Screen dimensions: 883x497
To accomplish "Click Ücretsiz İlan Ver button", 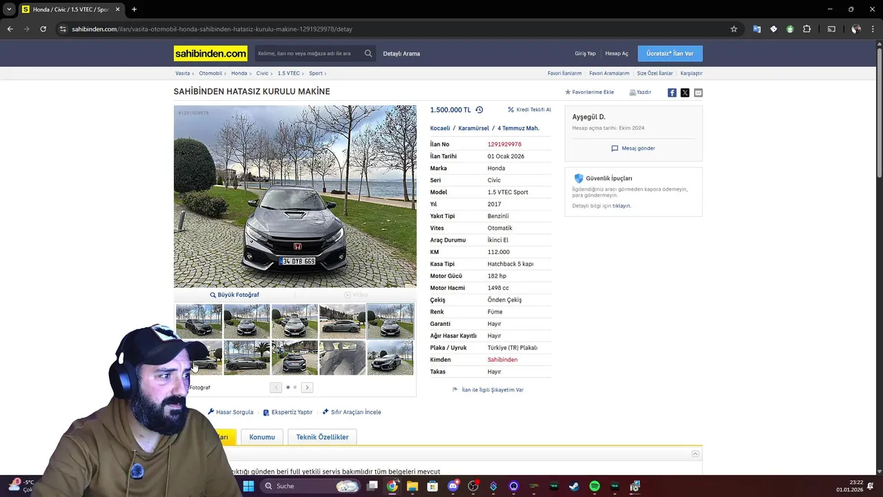I will pos(670,53).
